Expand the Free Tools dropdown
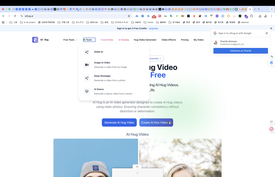 [x=70, y=40]
